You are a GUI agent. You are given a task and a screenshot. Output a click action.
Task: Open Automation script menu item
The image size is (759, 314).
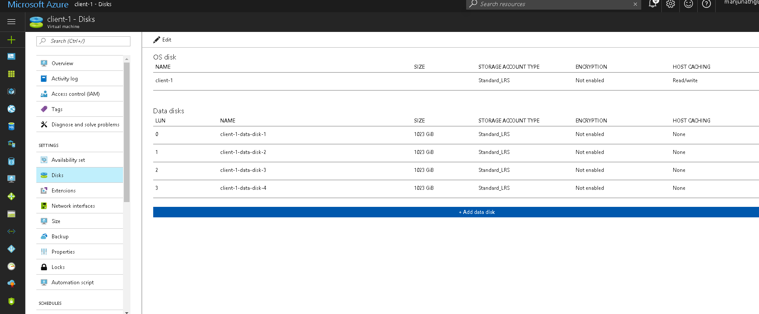[80, 283]
